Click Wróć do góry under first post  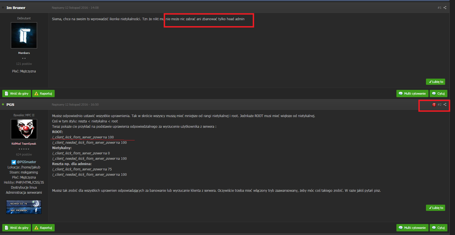coord(17,93)
